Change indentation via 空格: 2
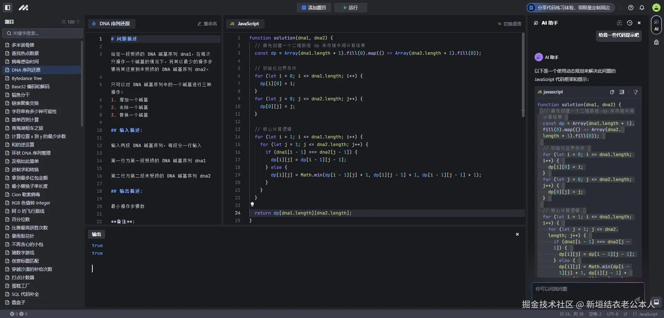The width and height of the screenshot is (664, 318). point(595,314)
